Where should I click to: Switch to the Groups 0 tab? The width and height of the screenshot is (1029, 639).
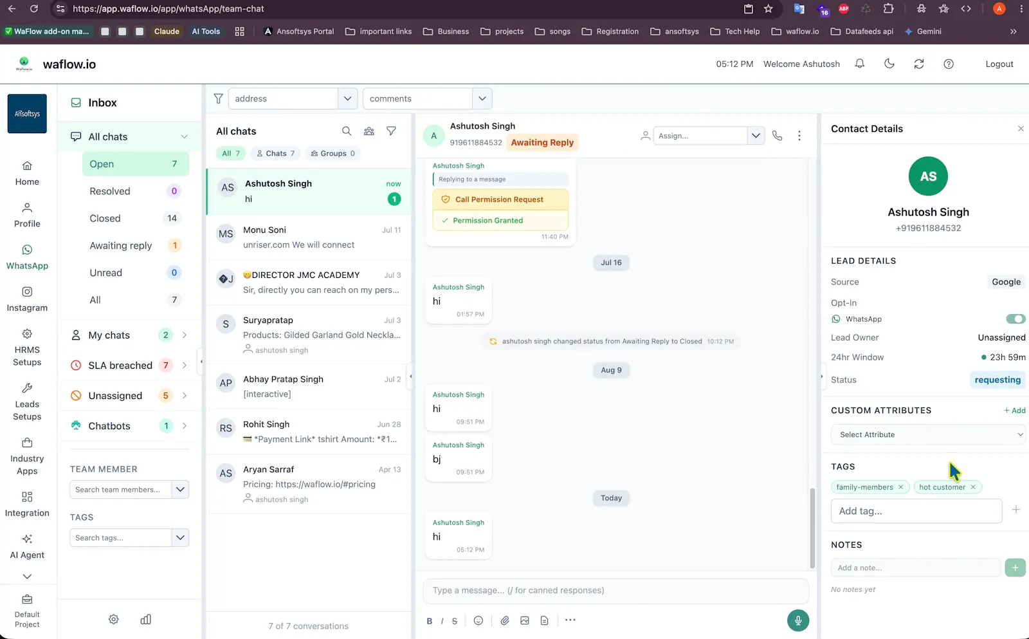(333, 154)
